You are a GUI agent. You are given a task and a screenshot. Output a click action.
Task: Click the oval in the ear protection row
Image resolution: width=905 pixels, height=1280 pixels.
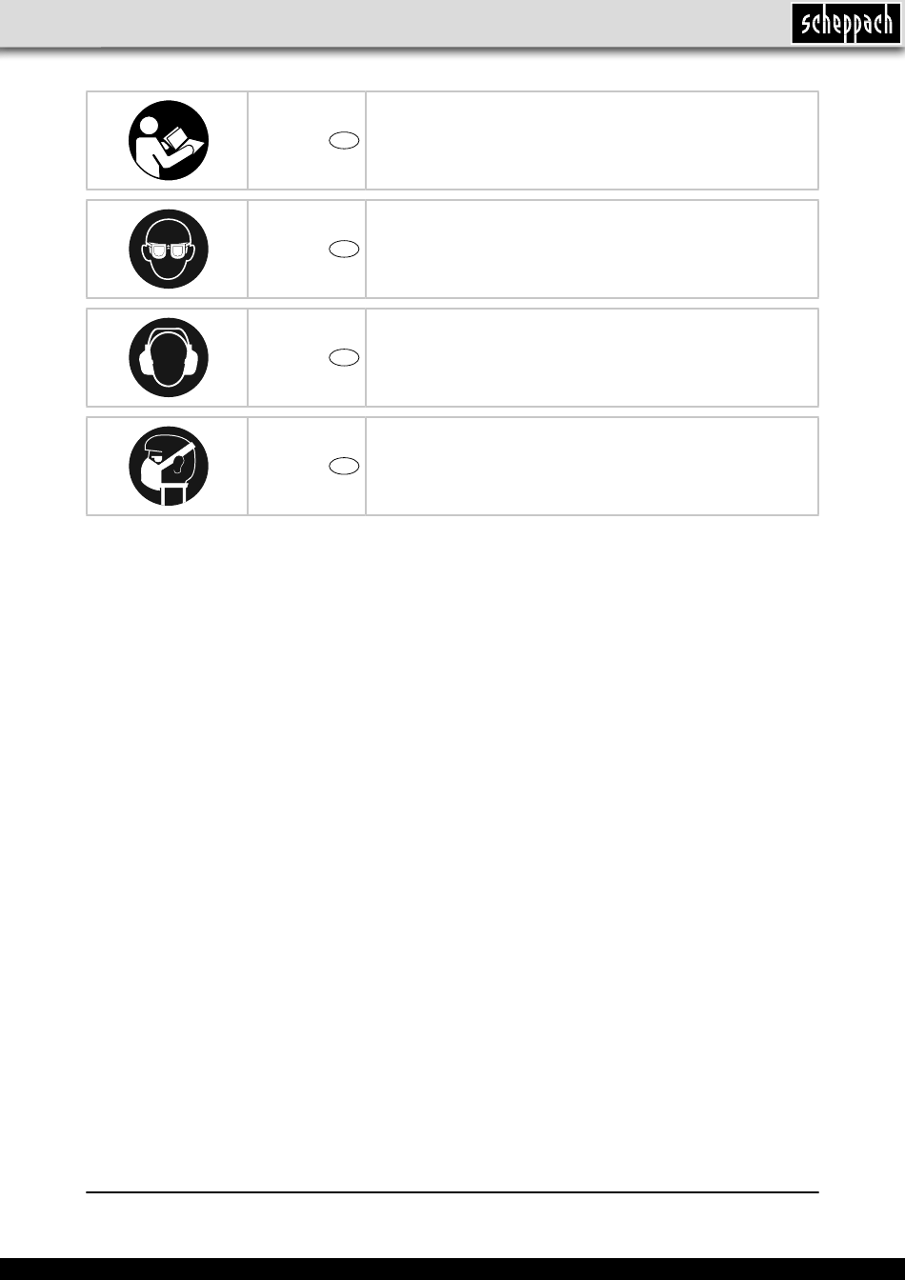click(x=344, y=357)
